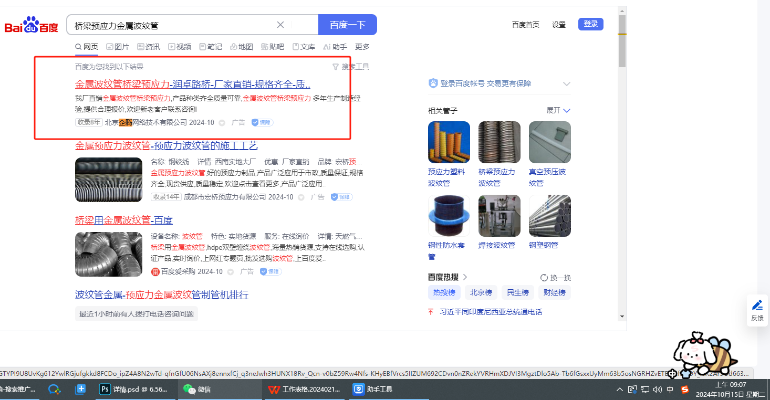Open Photoshop 详情.psd from the taskbar
Screen dimensions: 770x400
pyautogui.click(x=135, y=390)
